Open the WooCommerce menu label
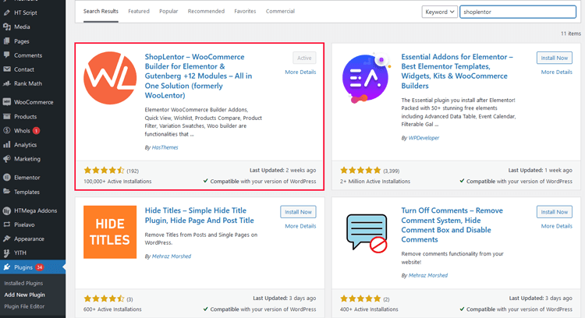The image size is (585, 318). click(x=34, y=102)
